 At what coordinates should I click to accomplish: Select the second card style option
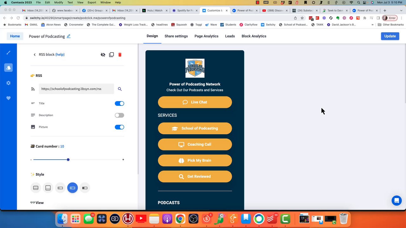click(x=48, y=188)
